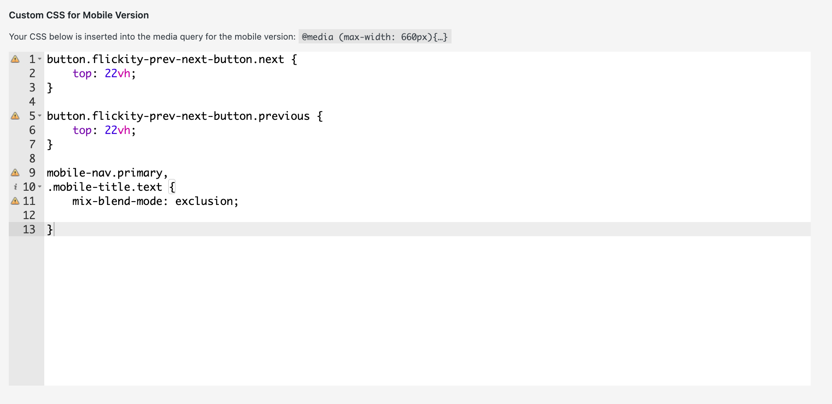Select the button.flickity-prev-next-button.next selector text
Image resolution: width=832 pixels, height=404 pixels.
coord(165,59)
